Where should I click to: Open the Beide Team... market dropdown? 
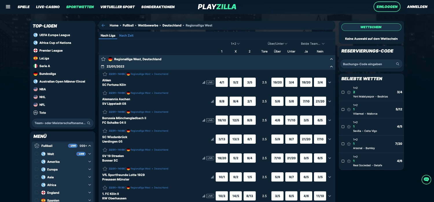coord(313,44)
